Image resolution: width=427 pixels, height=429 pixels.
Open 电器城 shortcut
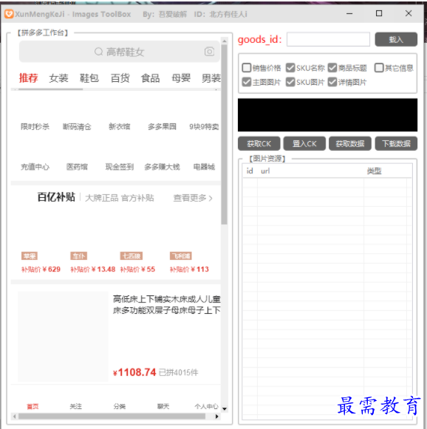[204, 167]
